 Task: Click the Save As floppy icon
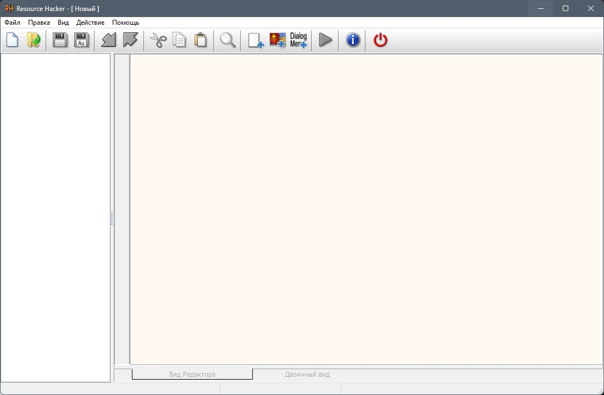(x=81, y=40)
